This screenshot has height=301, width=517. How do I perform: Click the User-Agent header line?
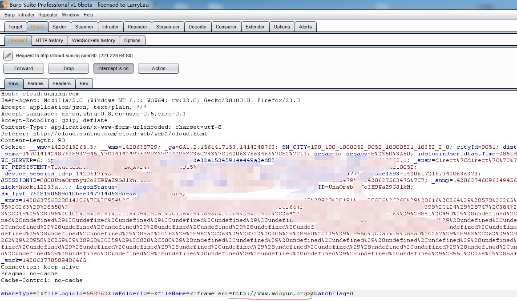(x=150, y=100)
